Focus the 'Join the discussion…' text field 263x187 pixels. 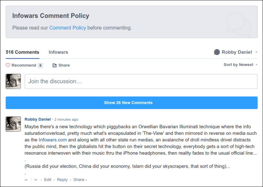click(141, 81)
